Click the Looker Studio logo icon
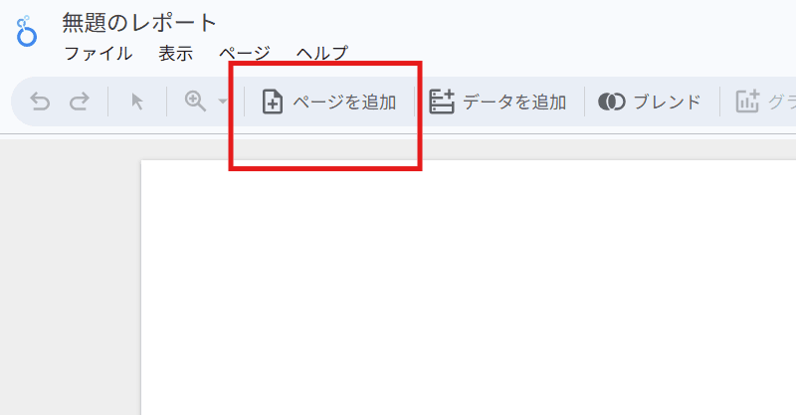796x415 pixels. click(27, 31)
